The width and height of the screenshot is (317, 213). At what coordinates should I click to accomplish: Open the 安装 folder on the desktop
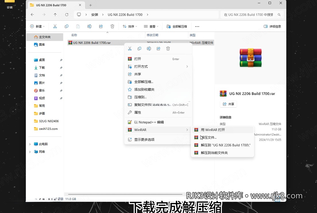tap(9, 4)
